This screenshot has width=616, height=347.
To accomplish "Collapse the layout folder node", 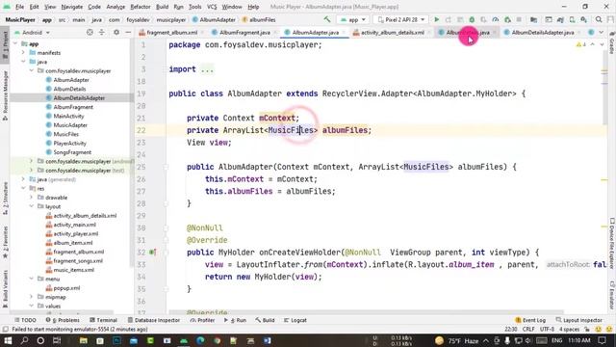I will 32,206.
